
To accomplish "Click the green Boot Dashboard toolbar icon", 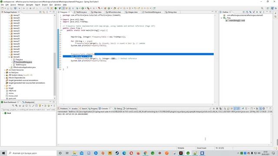I will [x=56, y=8].
